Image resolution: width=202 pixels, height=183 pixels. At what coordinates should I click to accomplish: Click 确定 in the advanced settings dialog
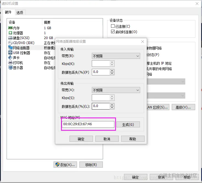[81, 139]
